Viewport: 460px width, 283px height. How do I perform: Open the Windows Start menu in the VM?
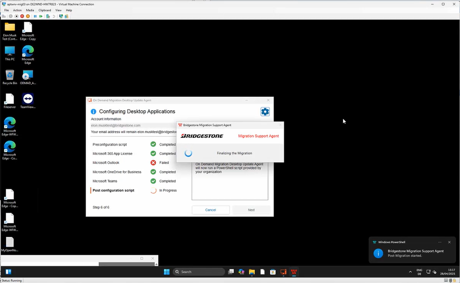167,272
